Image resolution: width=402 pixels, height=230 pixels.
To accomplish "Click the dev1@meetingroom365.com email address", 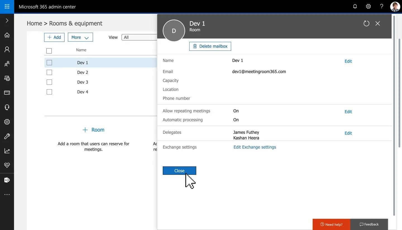I will pos(259,72).
